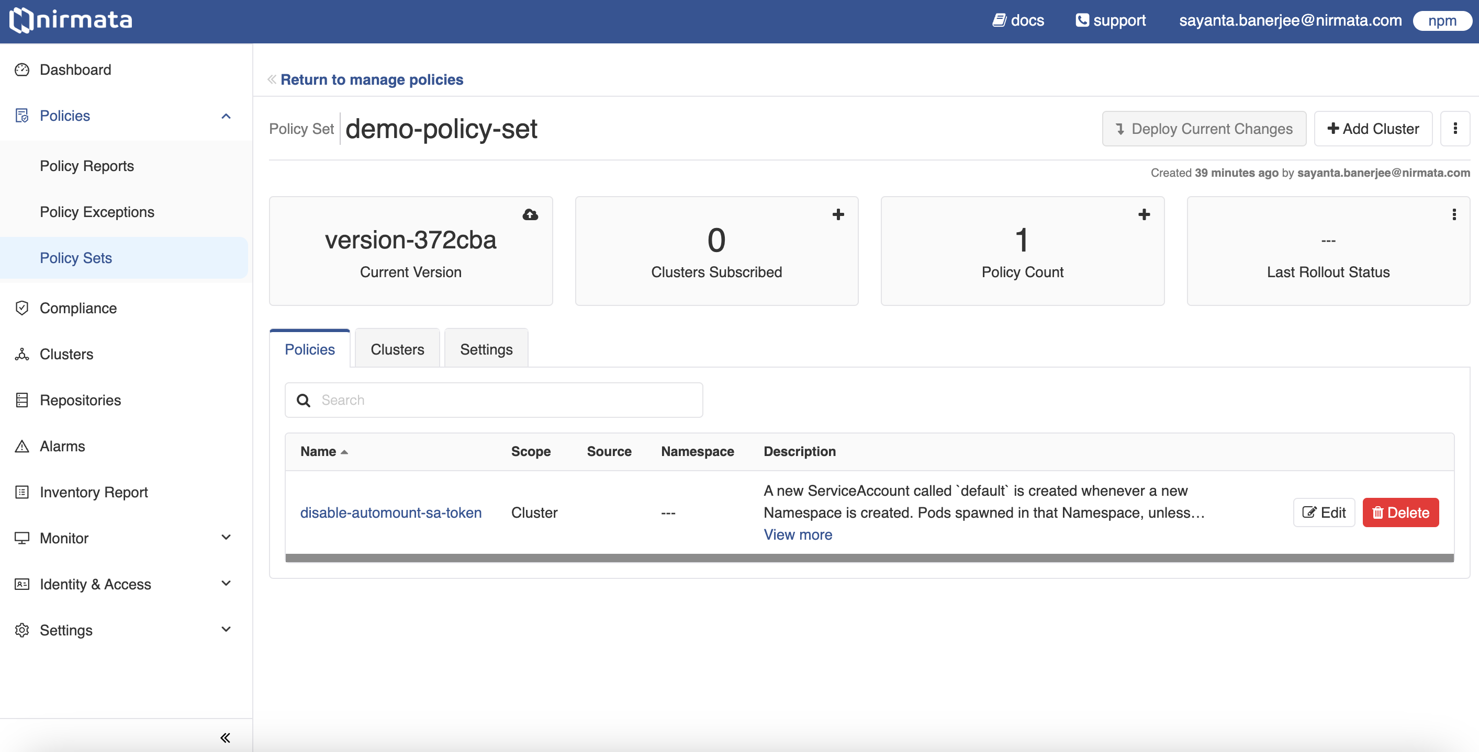
Task: Click the Namespace column header
Action: (x=698, y=451)
